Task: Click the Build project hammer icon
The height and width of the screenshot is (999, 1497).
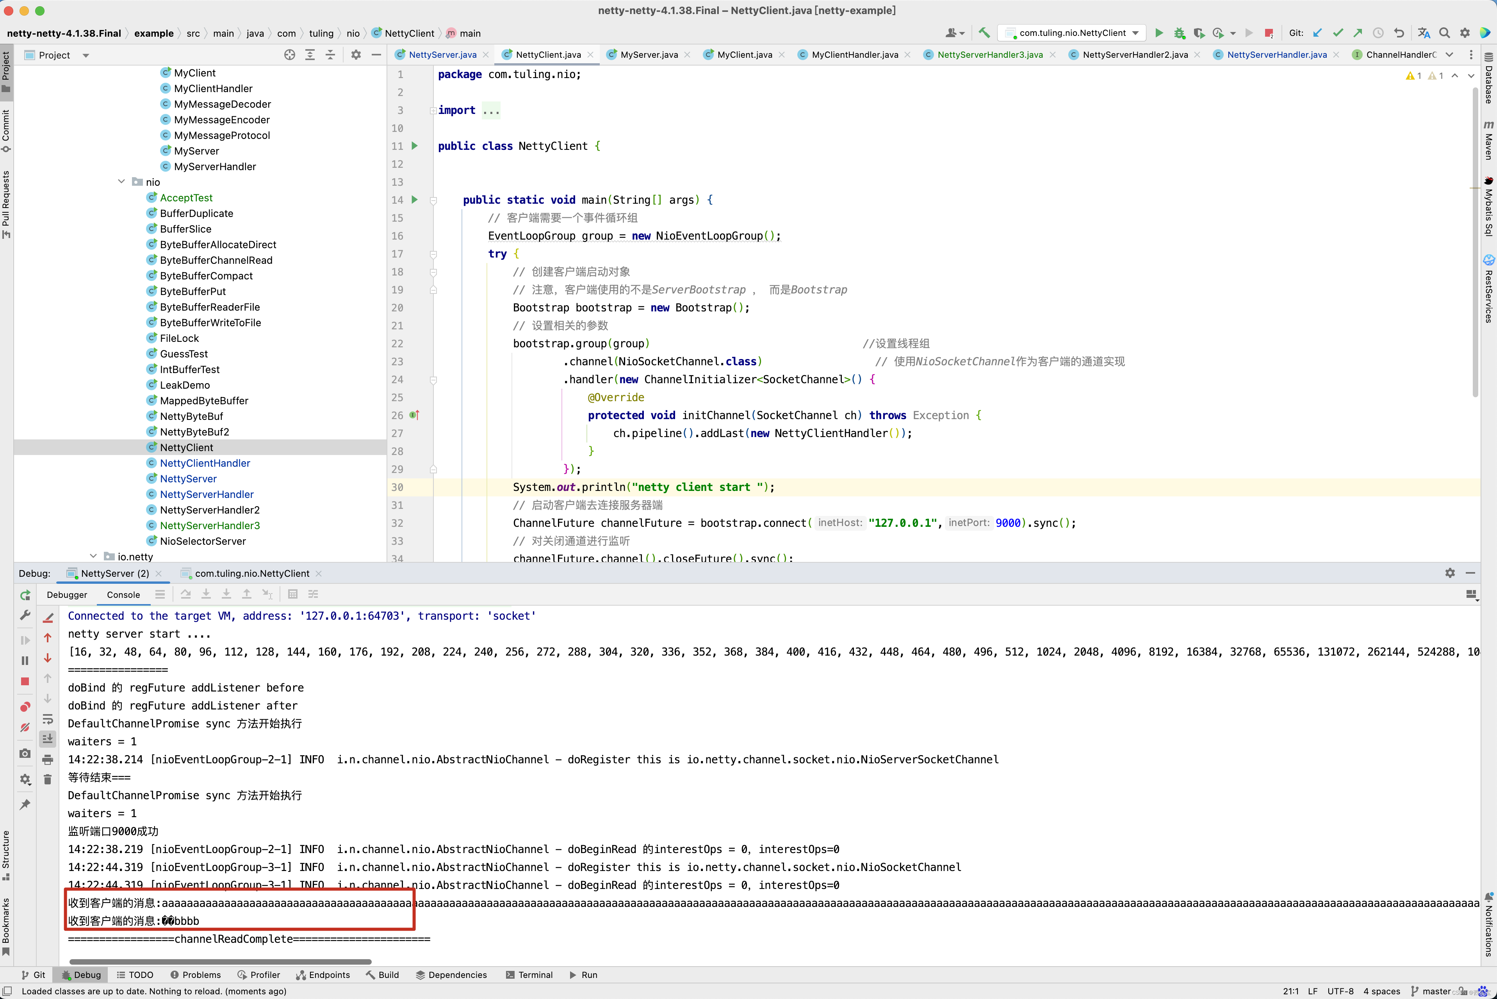Action: tap(984, 33)
